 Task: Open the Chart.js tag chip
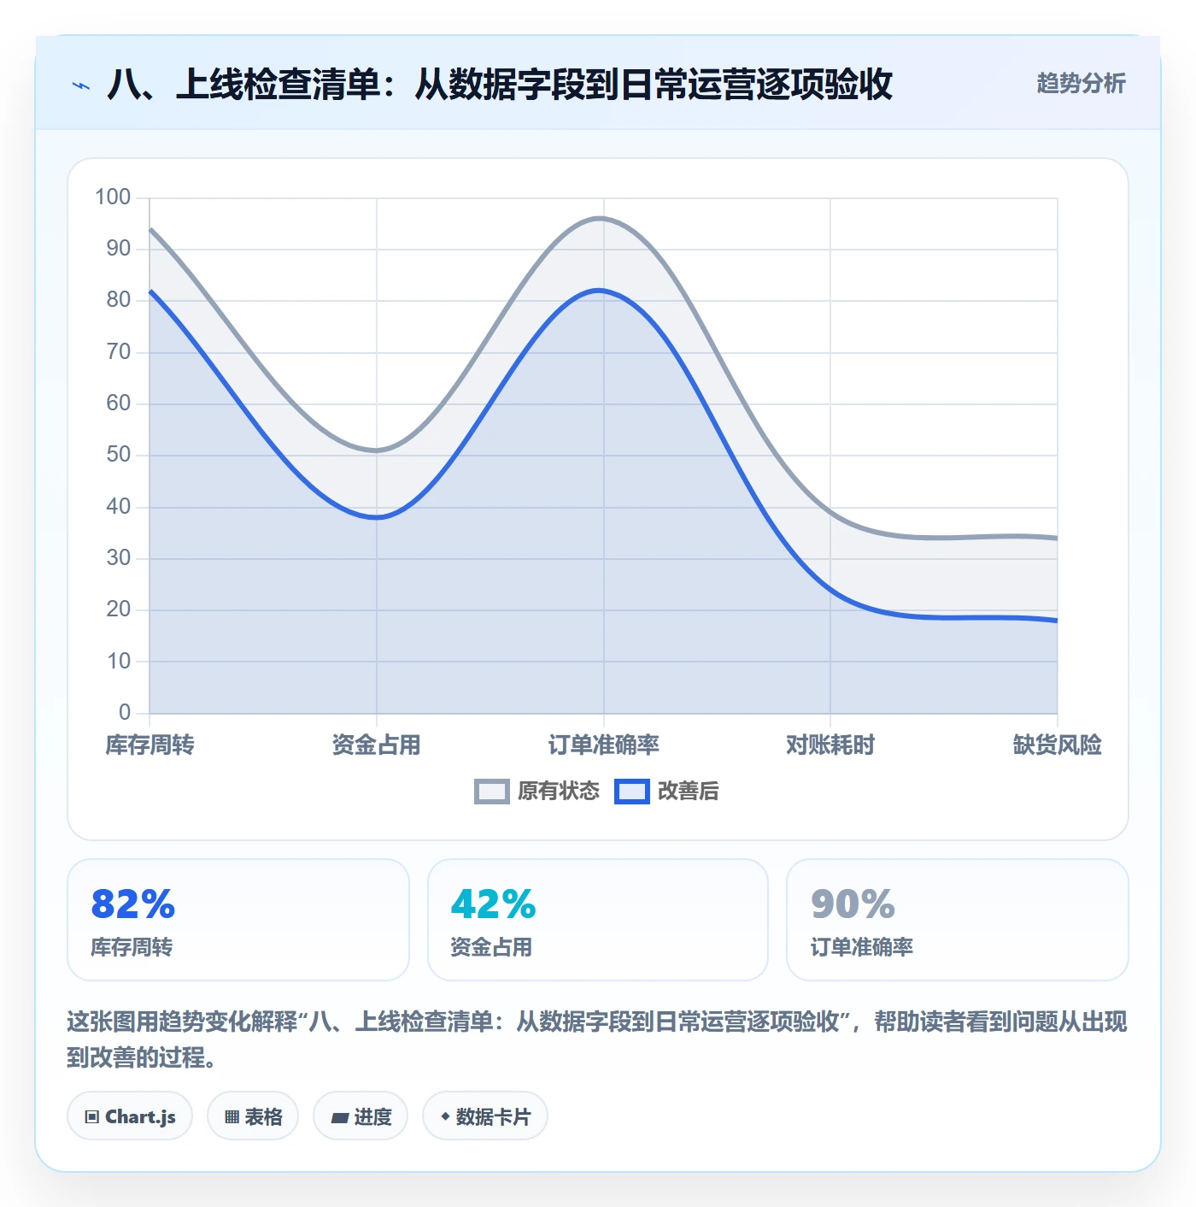coord(130,1116)
